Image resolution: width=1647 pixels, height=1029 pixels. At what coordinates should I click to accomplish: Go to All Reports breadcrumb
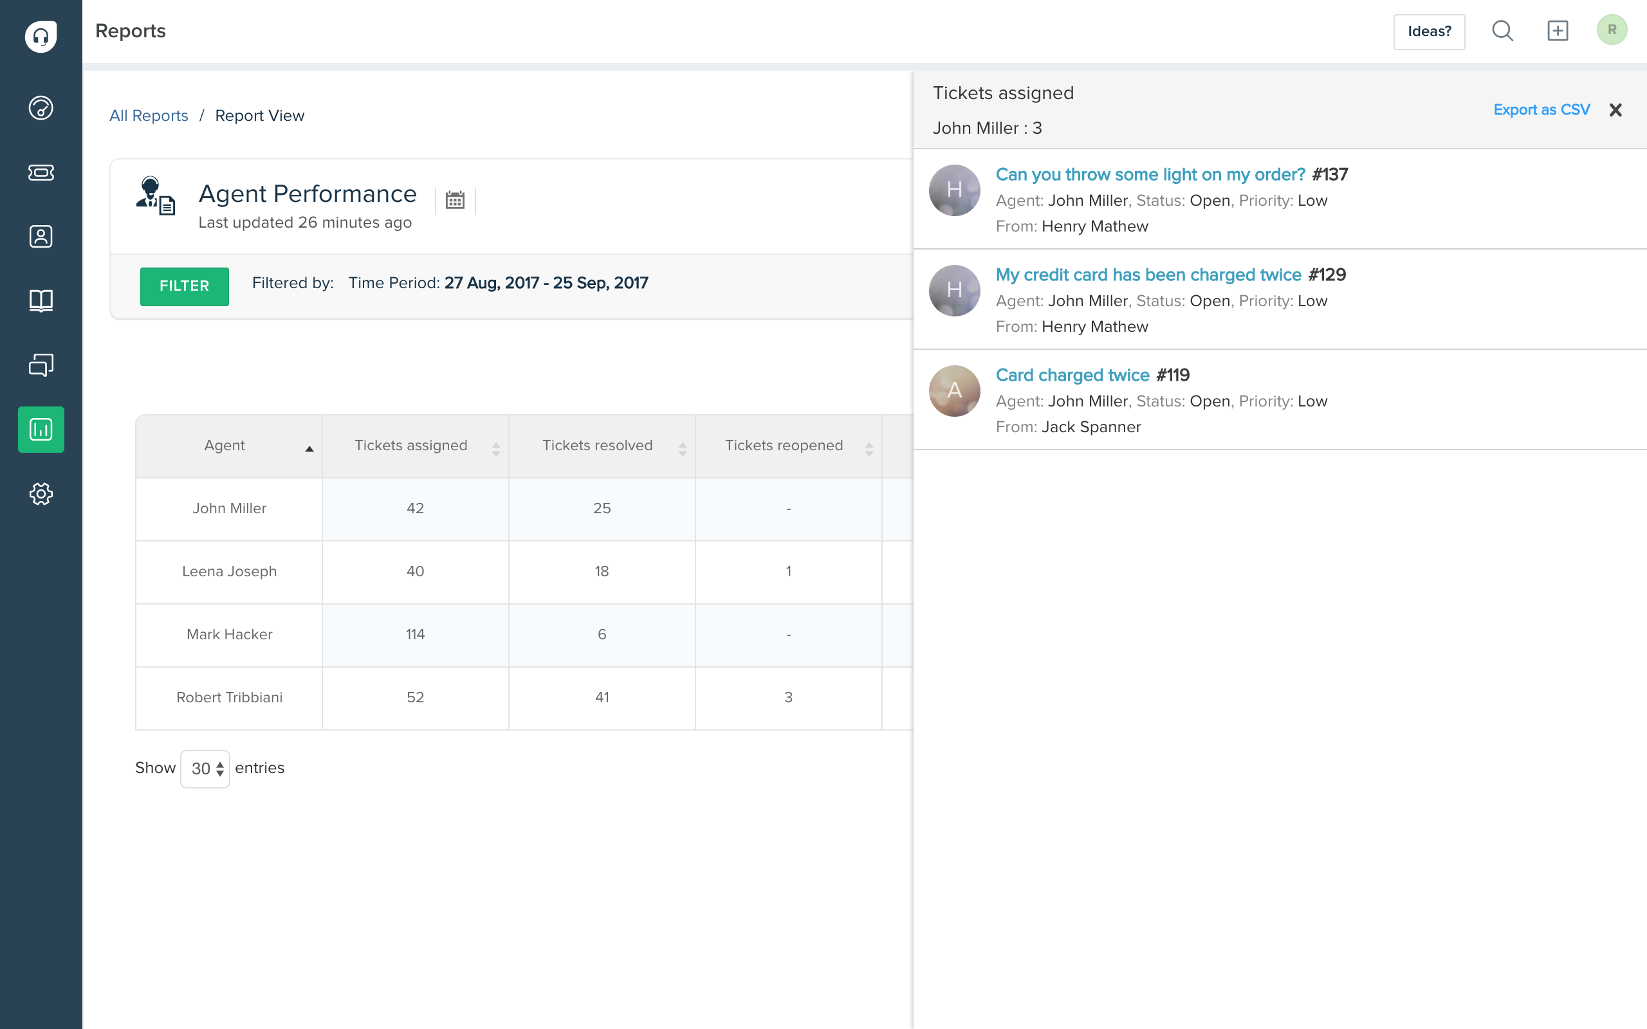click(x=149, y=116)
